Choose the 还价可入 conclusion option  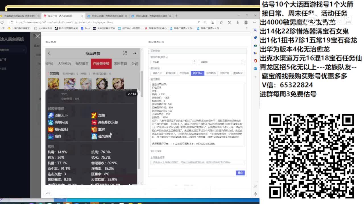pyautogui.click(x=198, y=73)
